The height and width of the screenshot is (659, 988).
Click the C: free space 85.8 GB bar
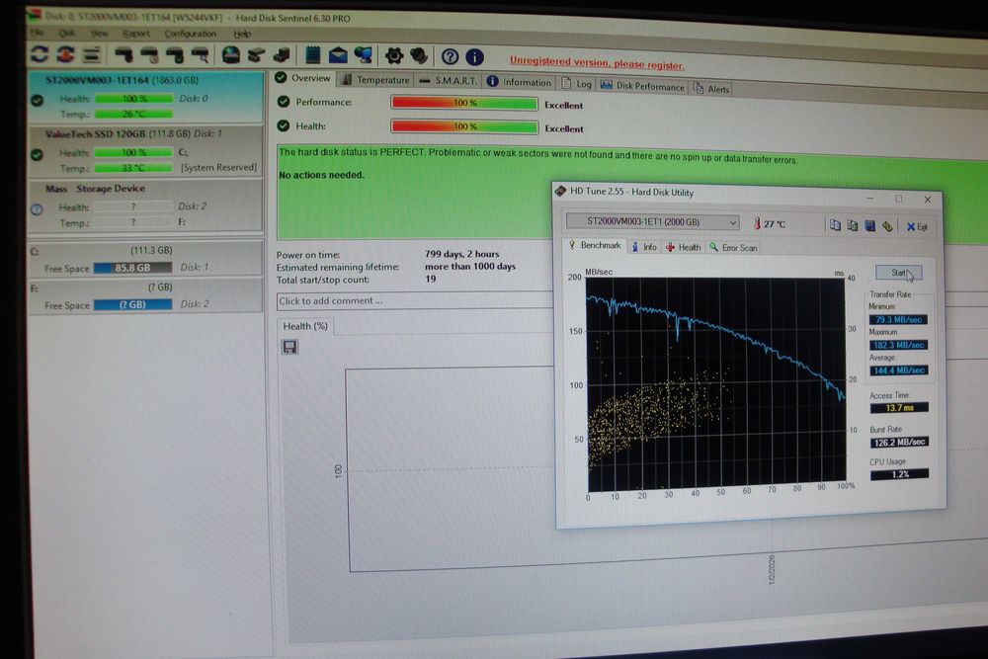pos(132,268)
